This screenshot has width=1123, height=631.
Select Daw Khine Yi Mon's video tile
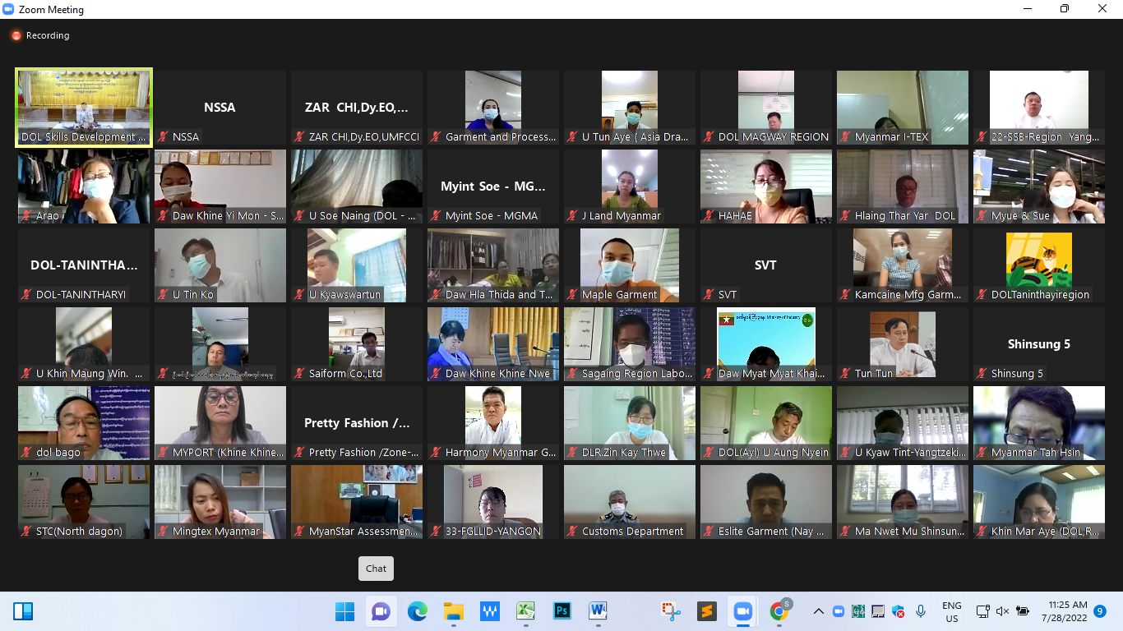pos(220,187)
